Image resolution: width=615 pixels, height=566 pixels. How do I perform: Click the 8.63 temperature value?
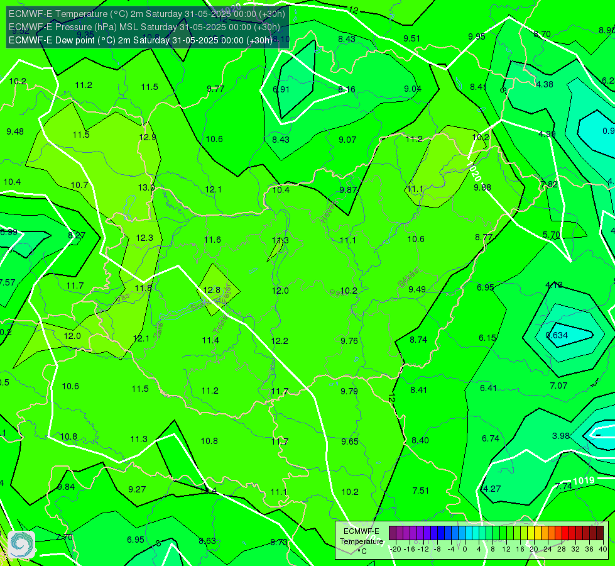[207, 541]
